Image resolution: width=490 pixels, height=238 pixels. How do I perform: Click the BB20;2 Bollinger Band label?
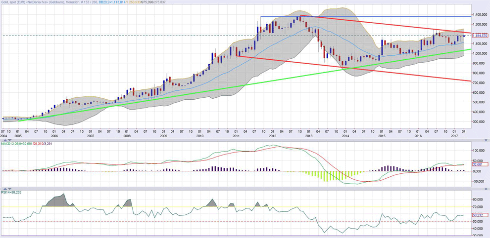tap(104, 2)
